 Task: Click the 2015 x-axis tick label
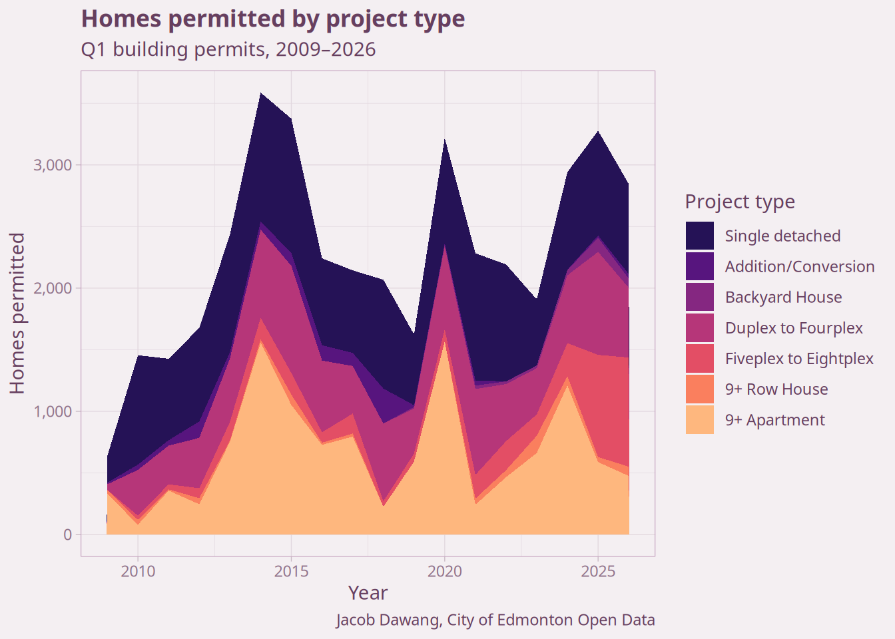291,571
